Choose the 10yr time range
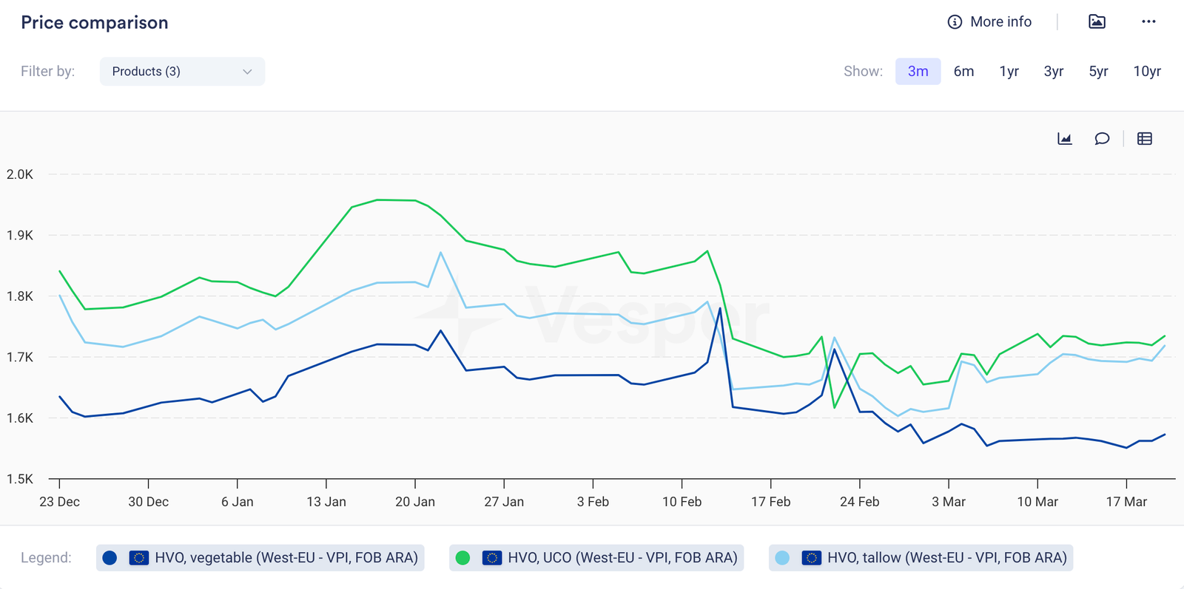 [1146, 72]
